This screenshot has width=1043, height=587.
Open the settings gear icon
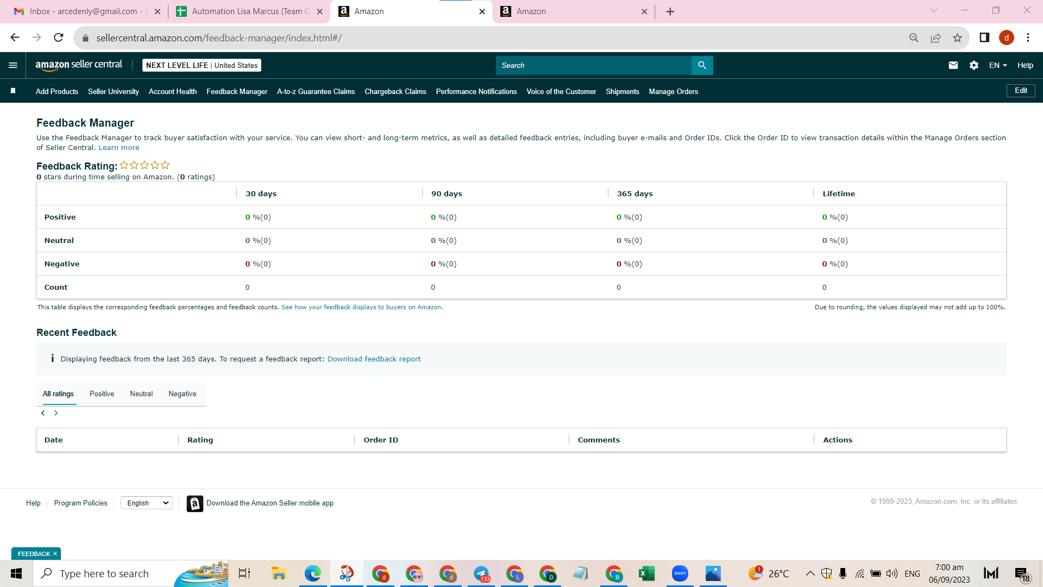tap(973, 65)
